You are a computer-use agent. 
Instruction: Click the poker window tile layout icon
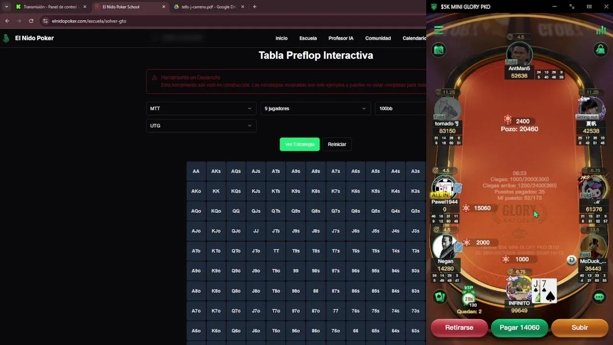pyautogui.click(x=589, y=7)
